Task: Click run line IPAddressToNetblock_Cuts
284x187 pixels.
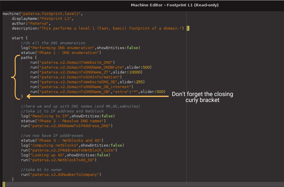Action: 69,150
